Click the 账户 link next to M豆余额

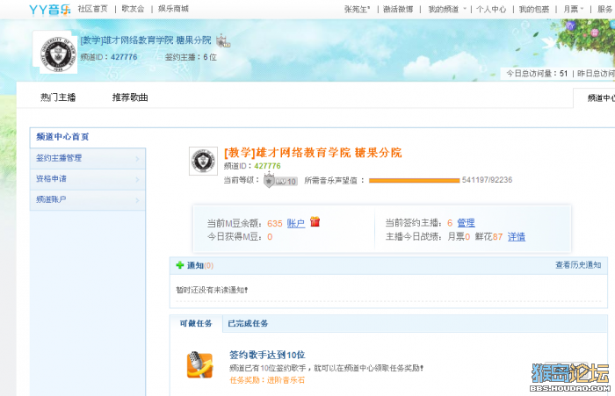pyautogui.click(x=296, y=224)
